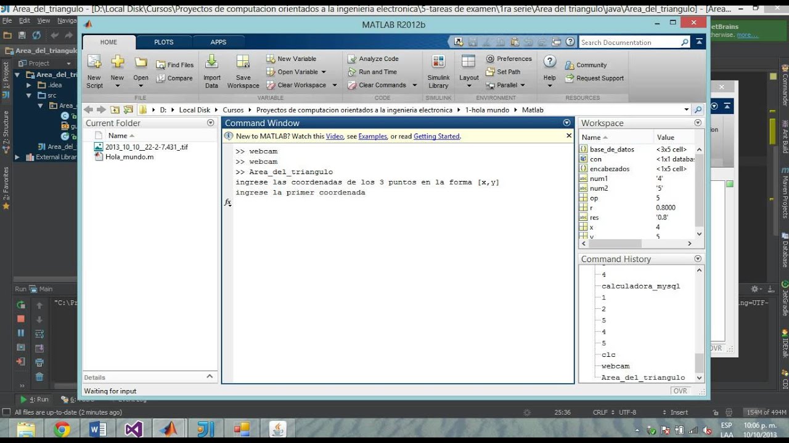The image size is (789, 443).
Task: Toggle the Structure tool window tab in IntelliJ
Action: 6,130
